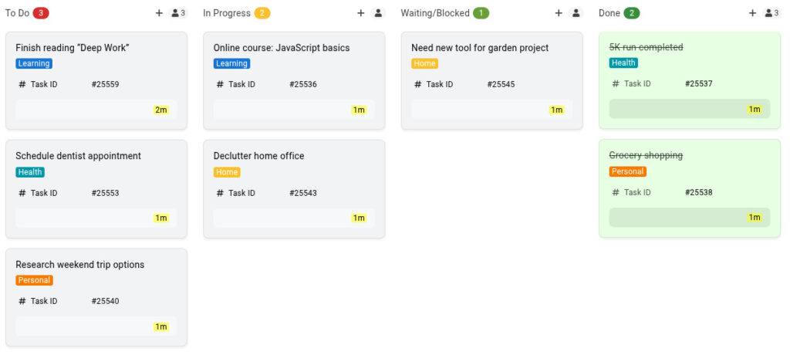Open assignees icon in To Do header

178,13
